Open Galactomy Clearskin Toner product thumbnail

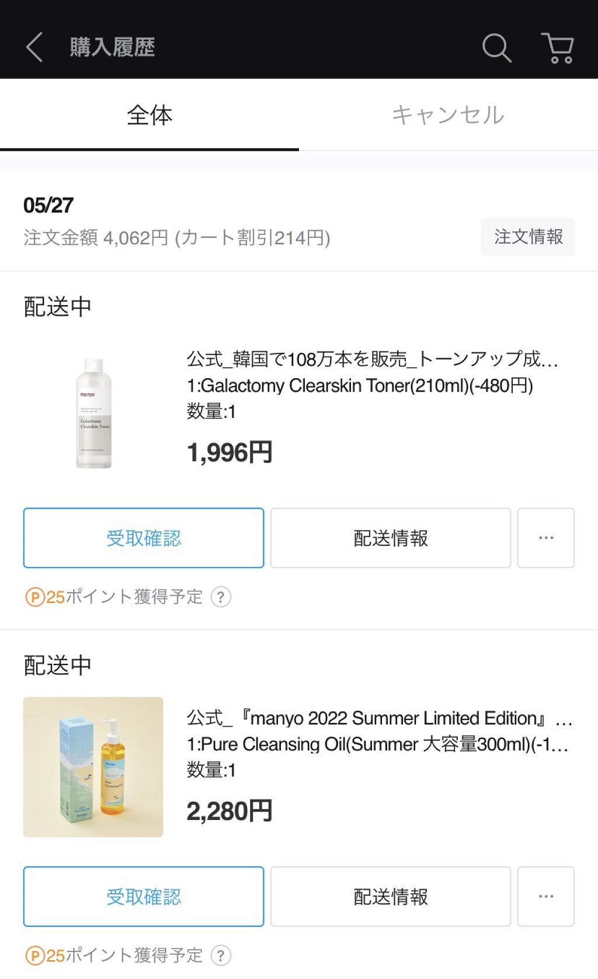coord(93,413)
